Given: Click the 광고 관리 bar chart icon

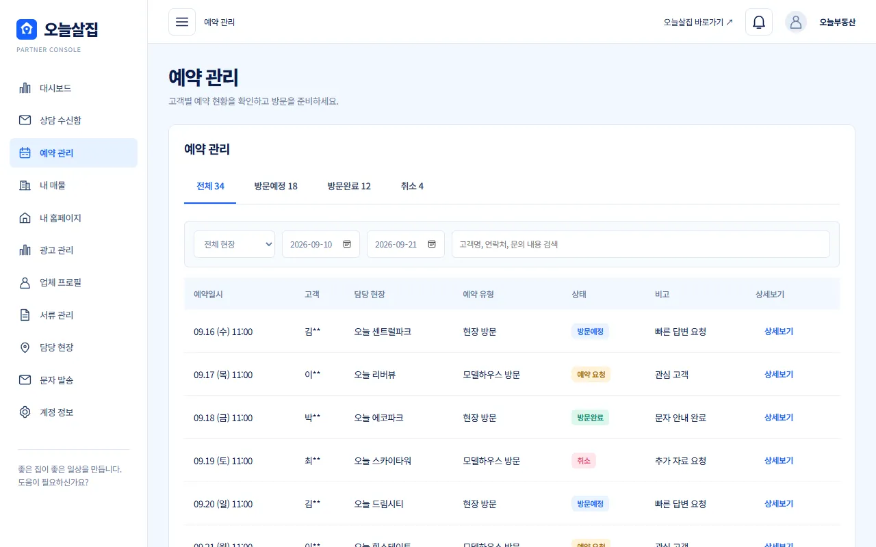Looking at the screenshot, I should [25, 250].
